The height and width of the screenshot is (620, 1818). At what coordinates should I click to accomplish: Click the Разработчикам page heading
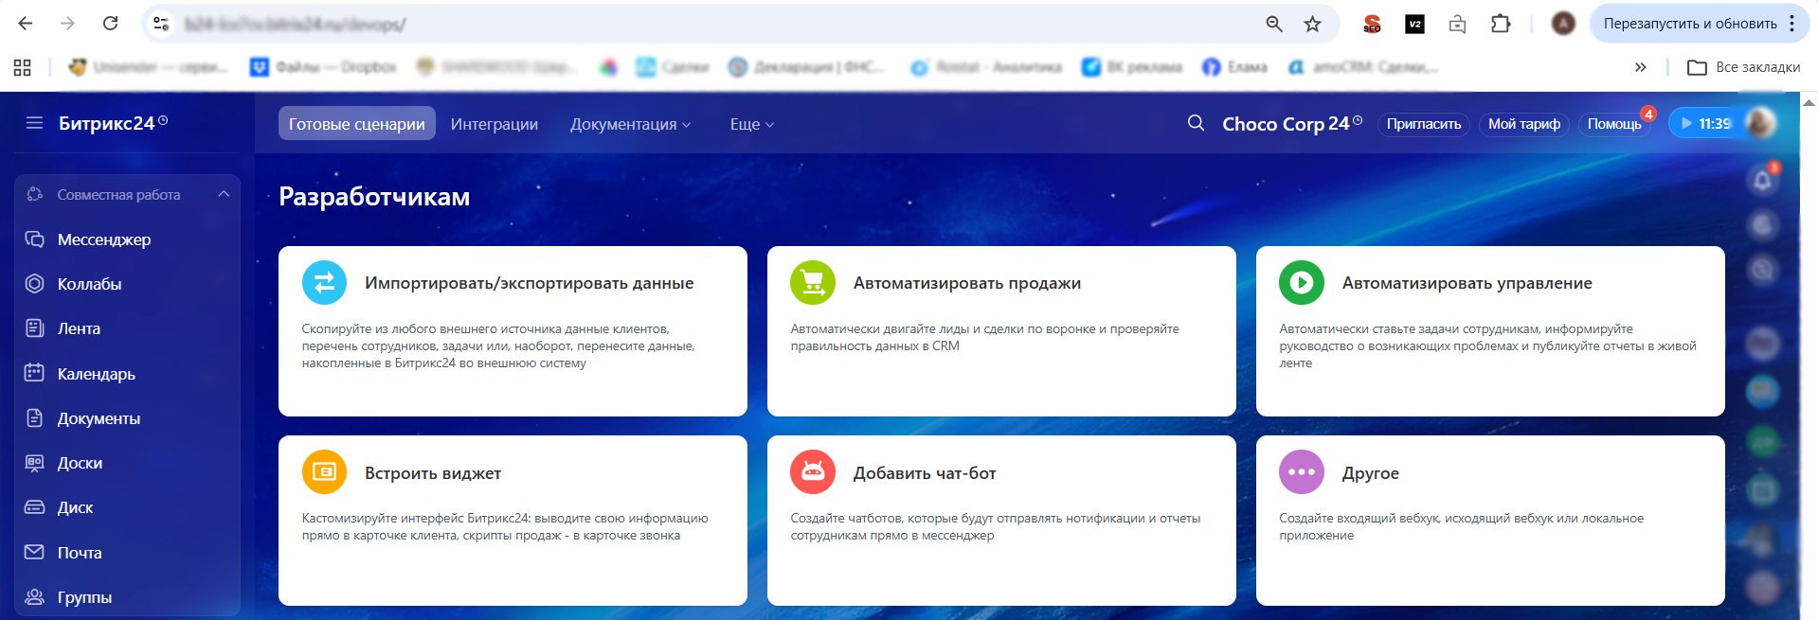click(374, 196)
